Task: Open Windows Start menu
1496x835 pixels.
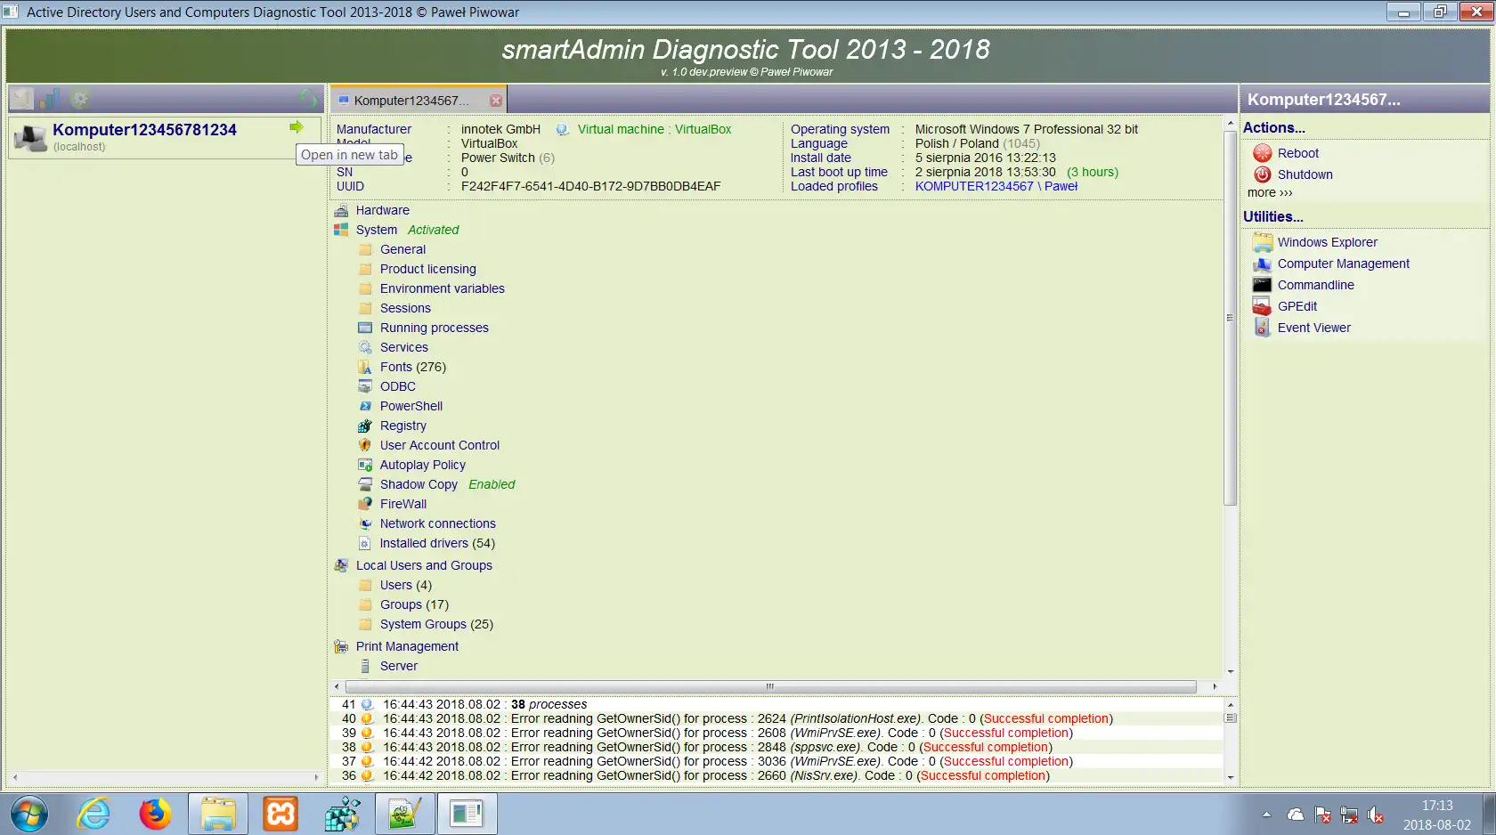Action: click(x=28, y=814)
